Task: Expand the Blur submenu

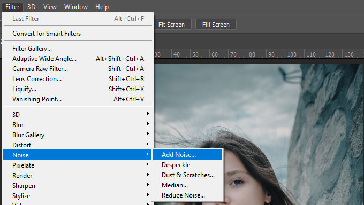Action: click(78, 124)
